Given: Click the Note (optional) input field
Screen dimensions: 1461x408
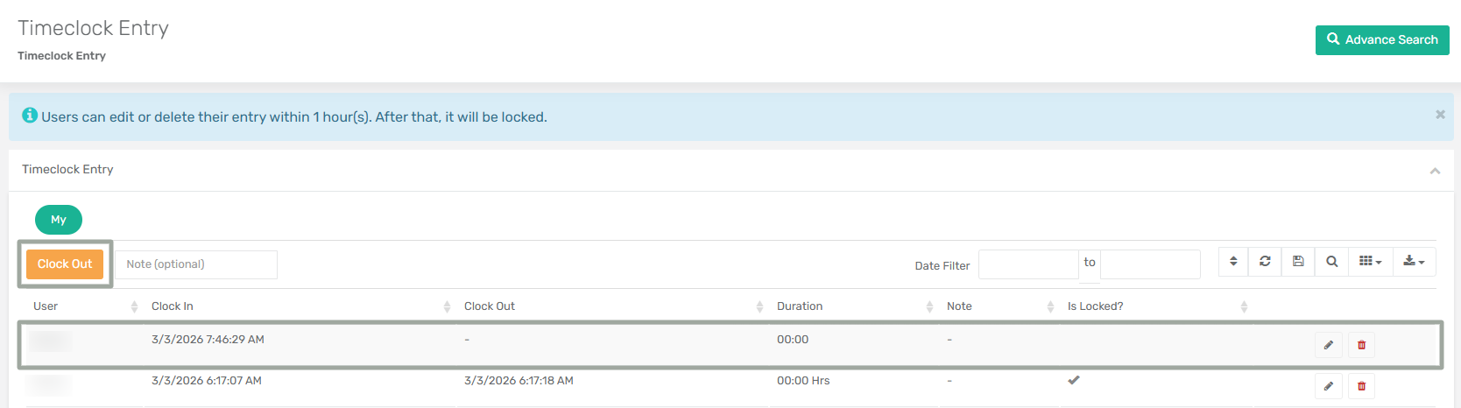Looking at the screenshot, I should coord(196,264).
